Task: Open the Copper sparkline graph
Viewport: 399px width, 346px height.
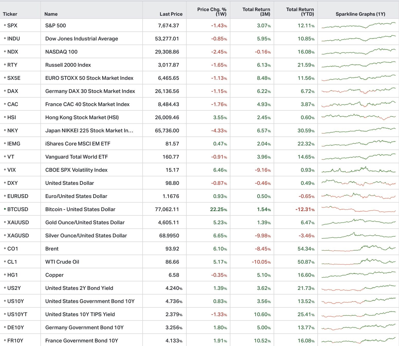Action: [358, 275]
